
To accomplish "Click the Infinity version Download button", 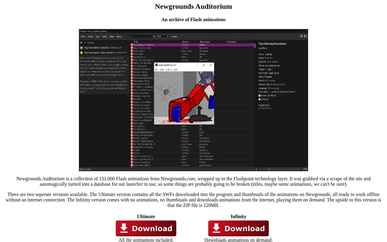I will tap(239, 228).
